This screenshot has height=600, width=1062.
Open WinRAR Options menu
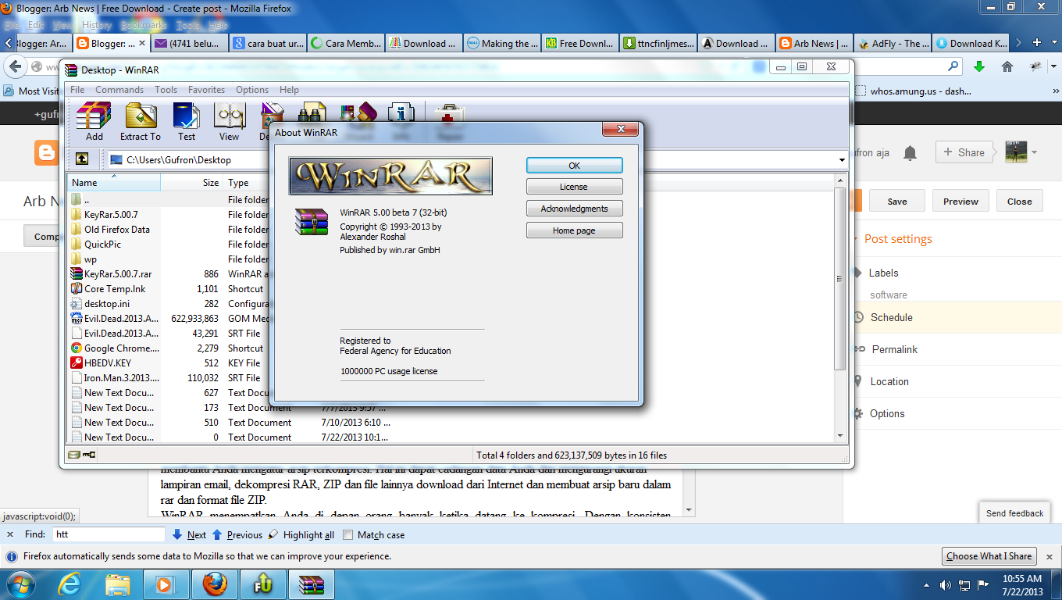tap(252, 90)
